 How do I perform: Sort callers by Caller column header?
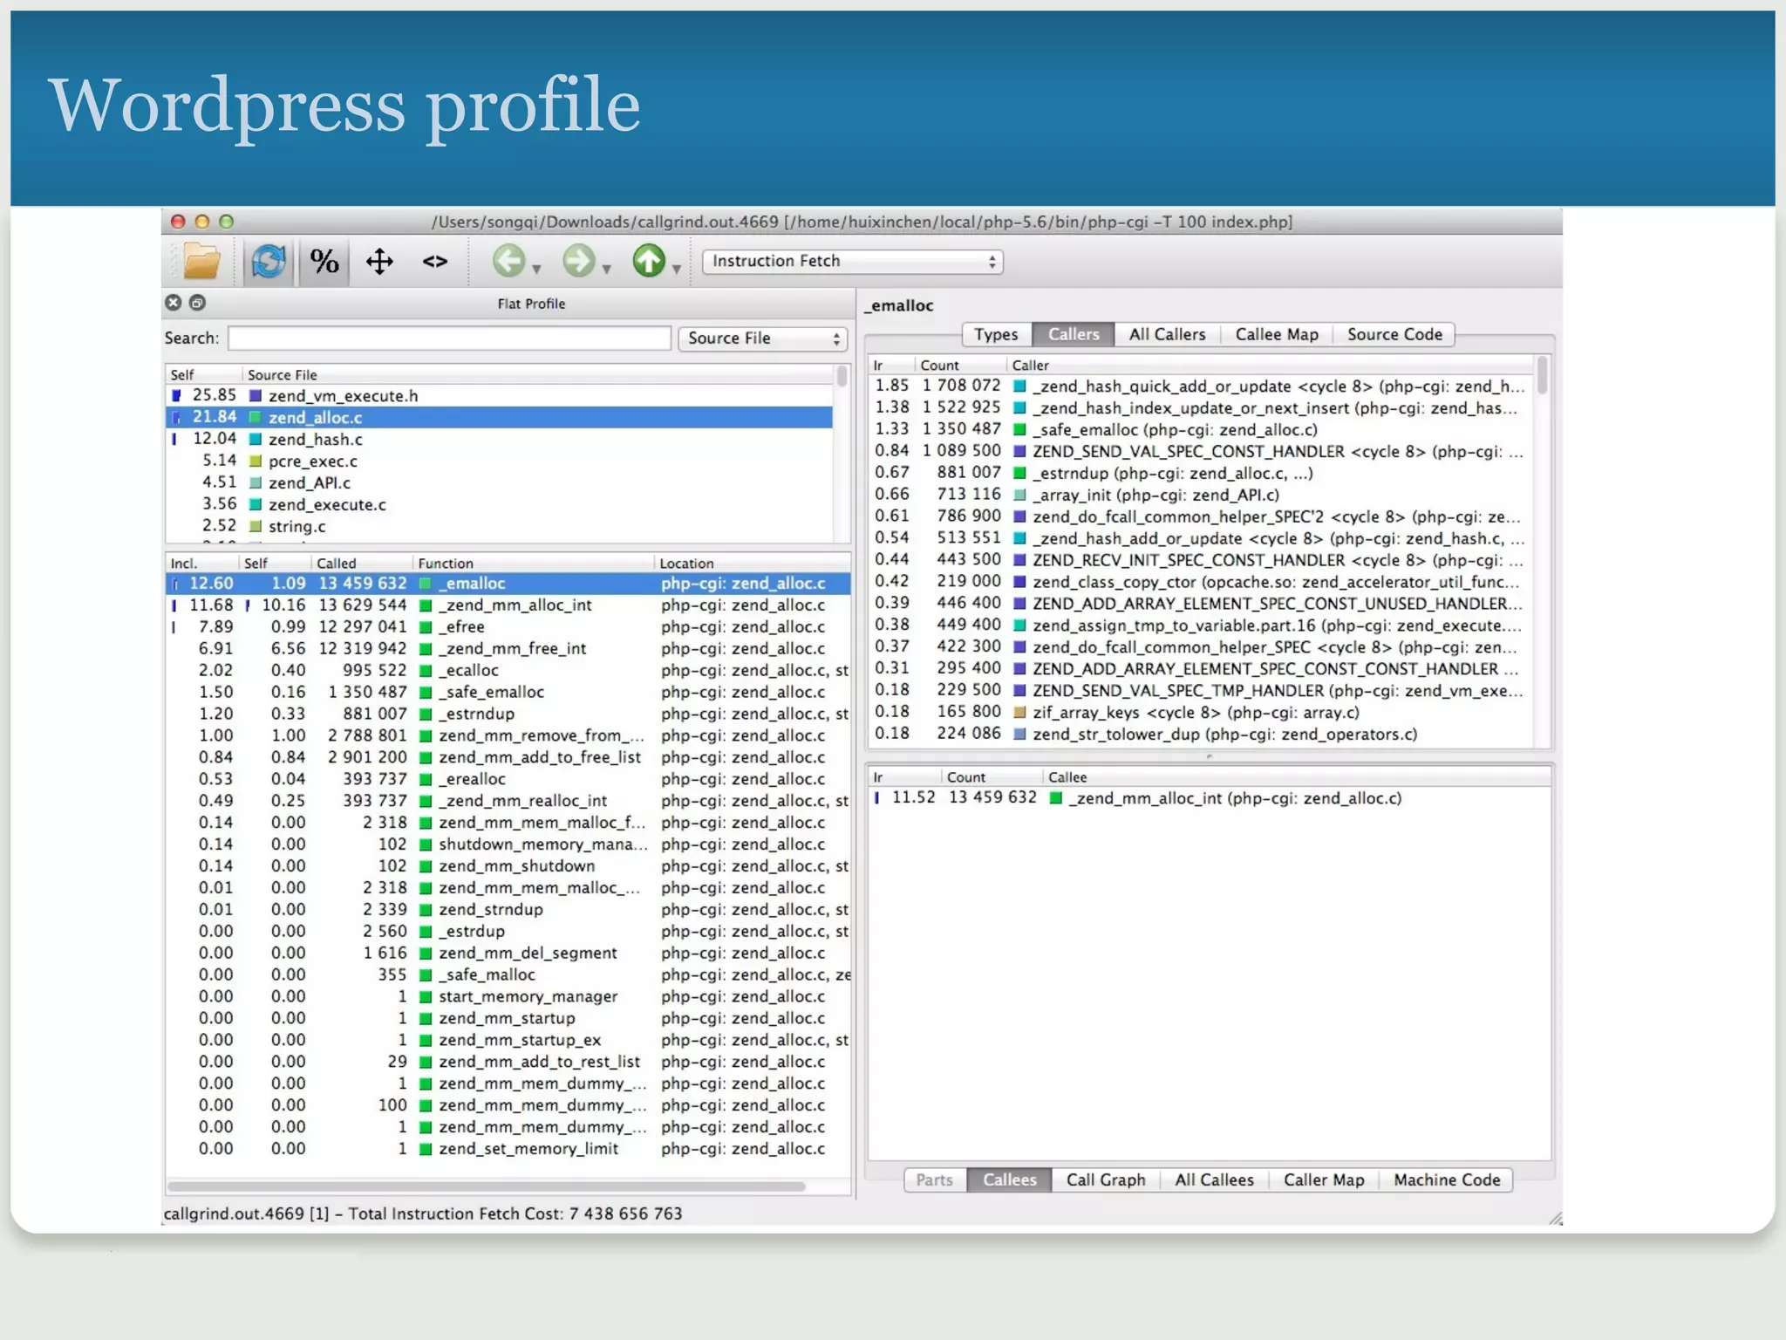(x=1269, y=365)
